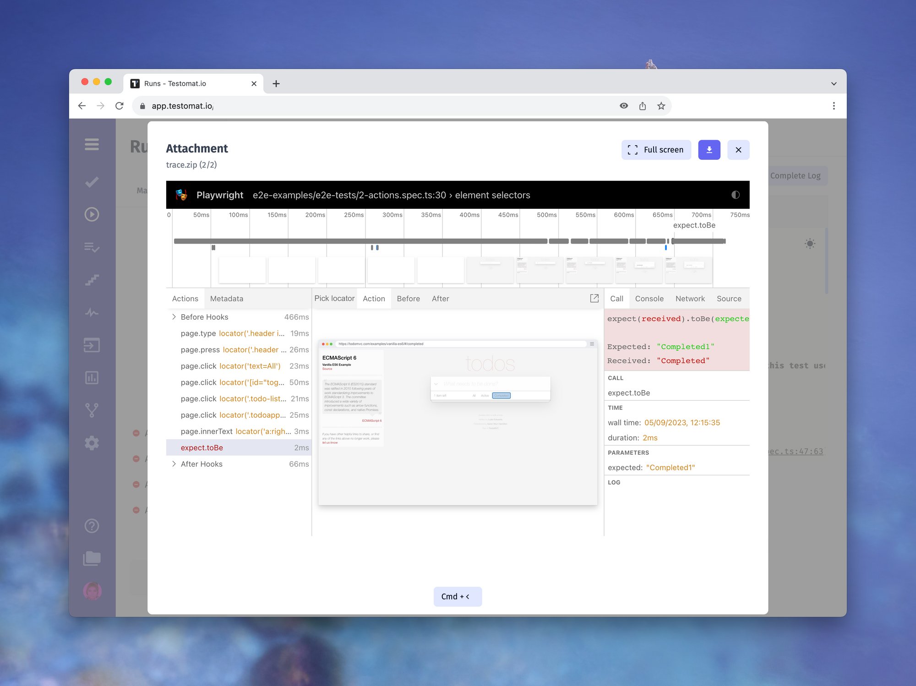
Task: Open the analytics bar-chart icon in the sidebar
Action: [92, 378]
